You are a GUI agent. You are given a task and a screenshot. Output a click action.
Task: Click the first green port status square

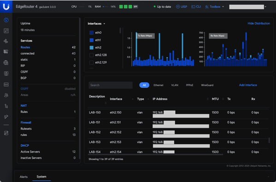click(x=121, y=7)
